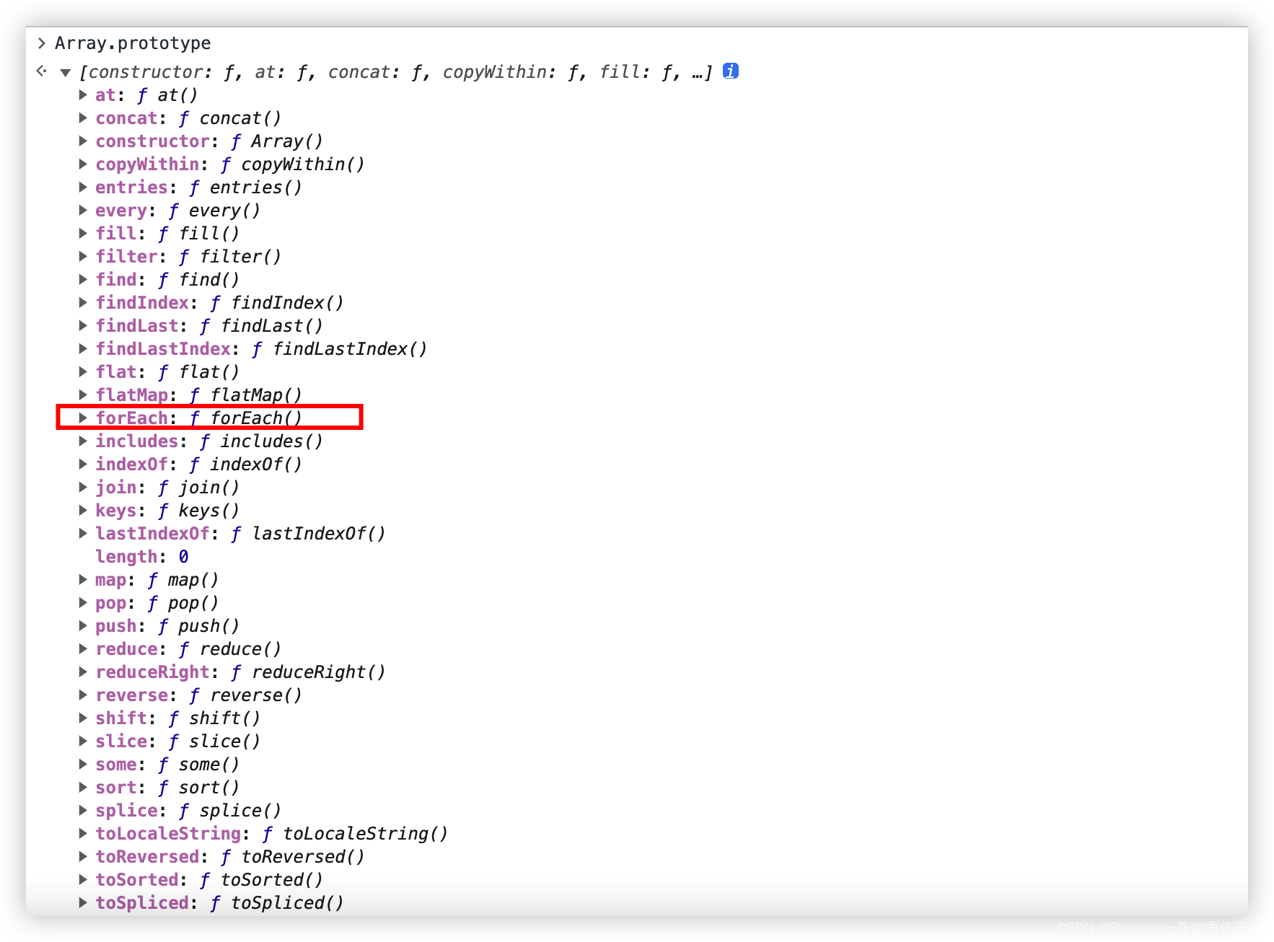Screen dimensions: 1274x942
Task: Expand the reduce property
Action: (83, 648)
